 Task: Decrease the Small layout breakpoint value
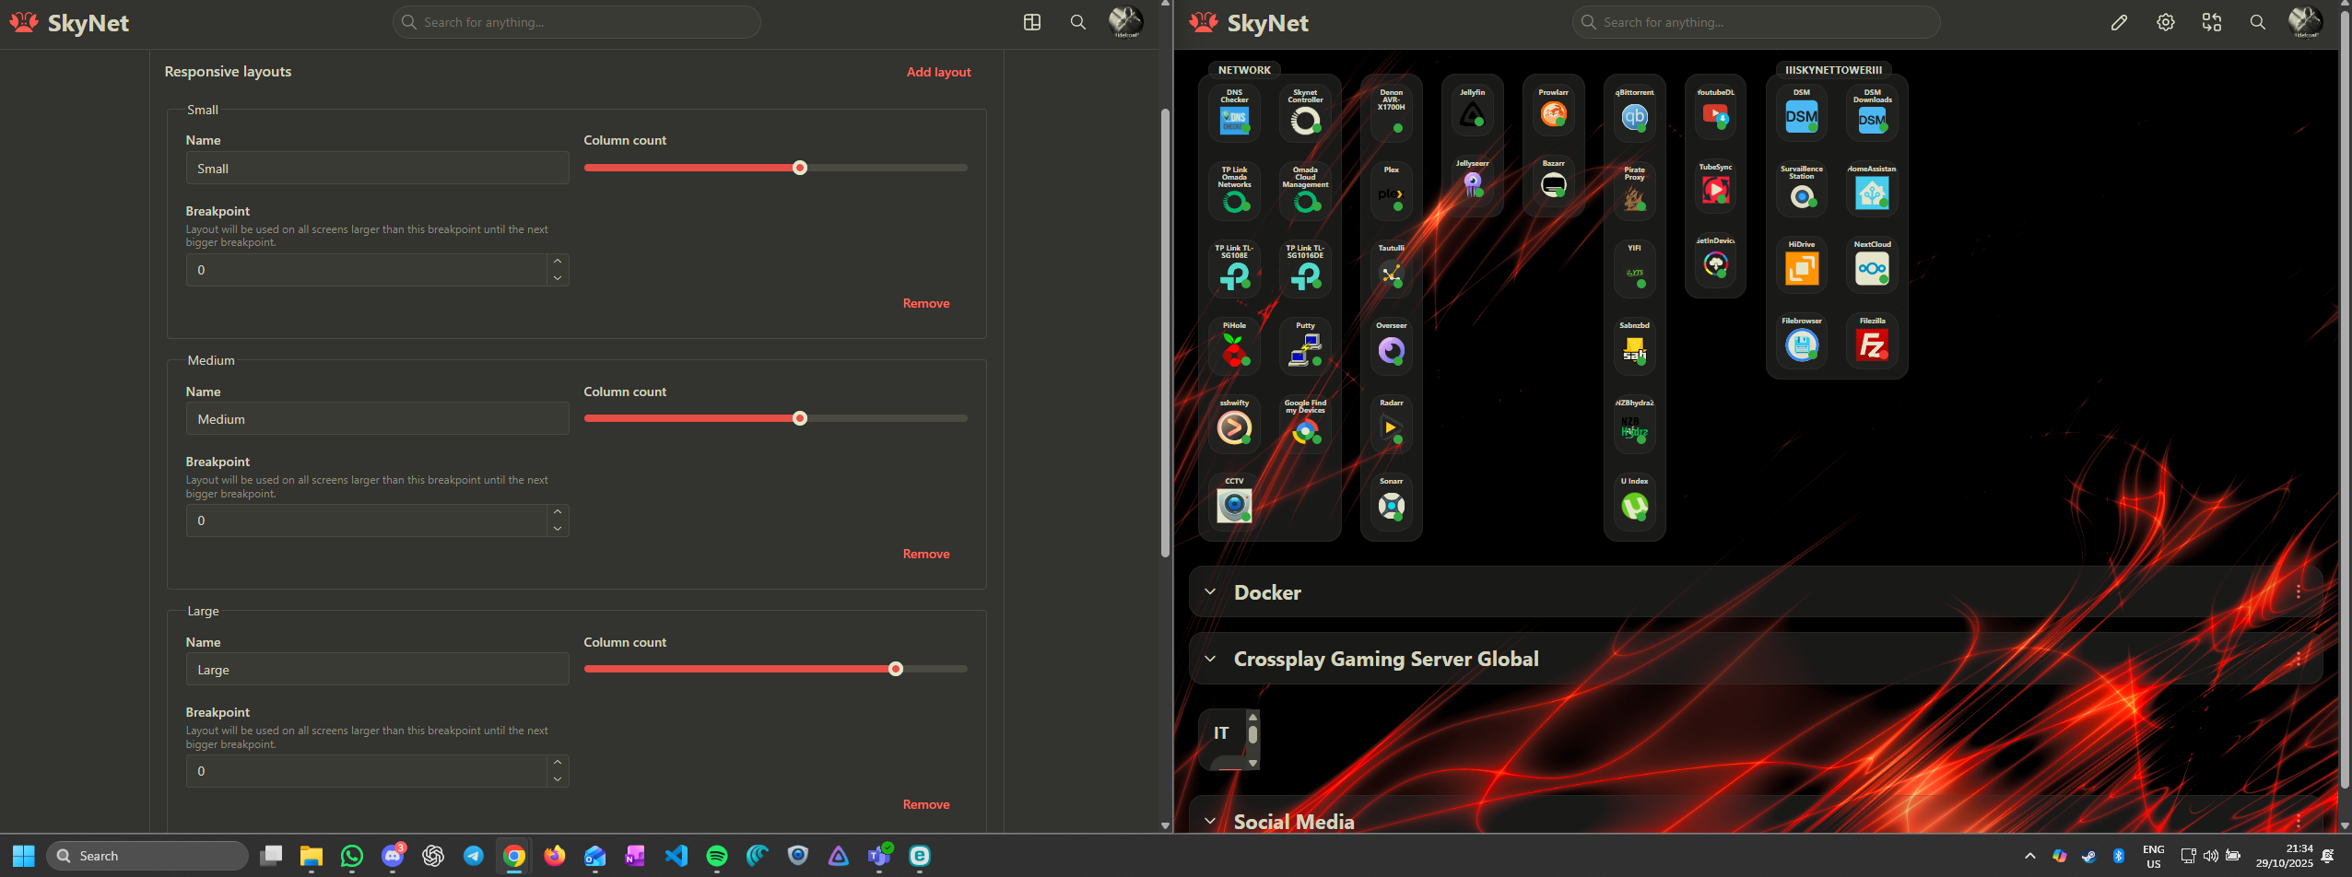(x=558, y=278)
